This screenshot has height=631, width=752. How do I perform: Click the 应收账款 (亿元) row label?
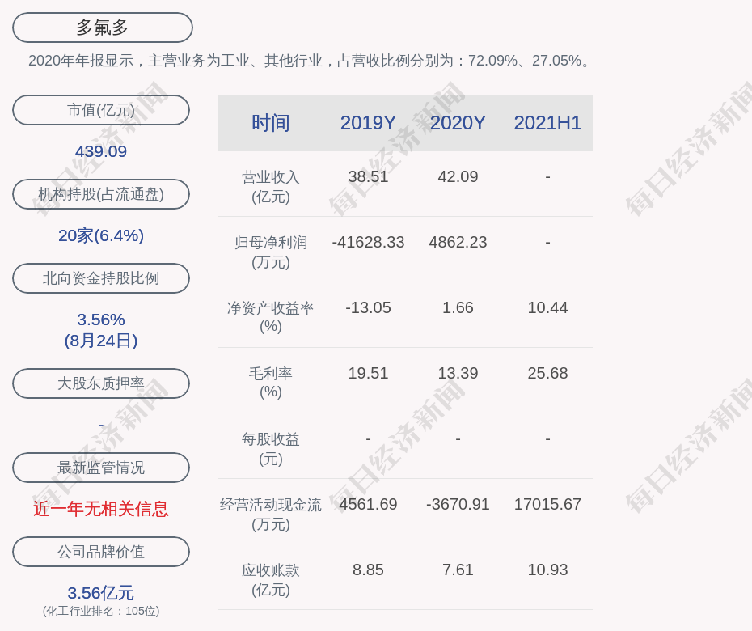click(271, 580)
